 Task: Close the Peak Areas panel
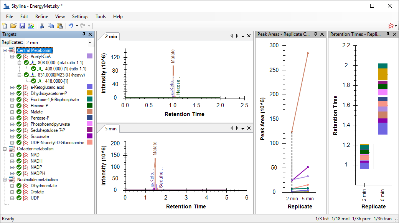click(x=322, y=34)
